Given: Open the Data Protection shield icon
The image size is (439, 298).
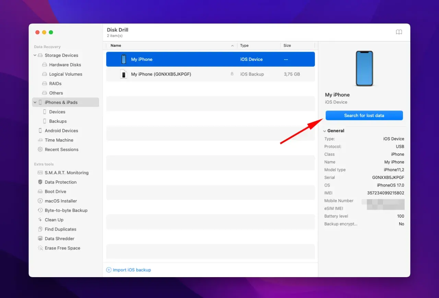Looking at the screenshot, I should (40, 182).
